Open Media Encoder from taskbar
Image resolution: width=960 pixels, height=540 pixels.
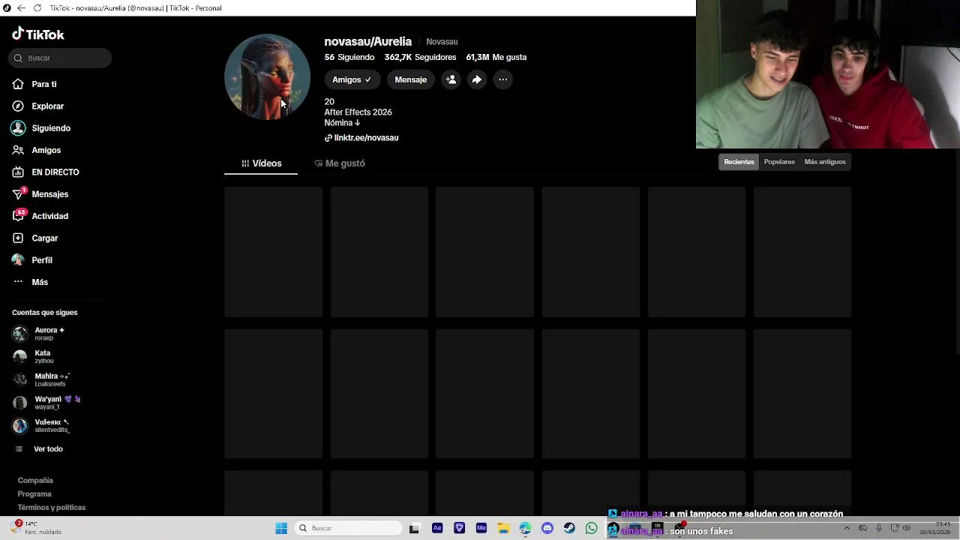point(481,528)
